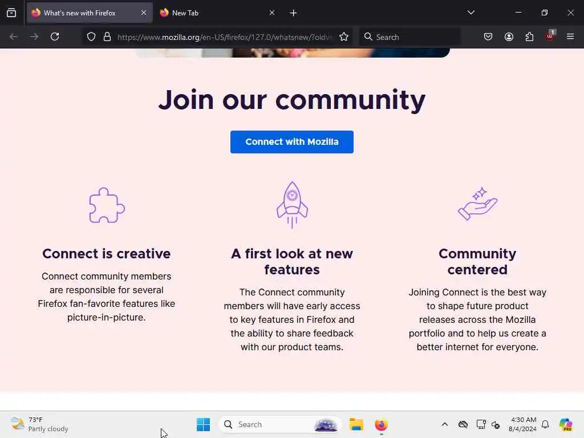This screenshot has height=438, width=584.
Task: Open the Extensions puzzle menu
Action: coord(529,37)
